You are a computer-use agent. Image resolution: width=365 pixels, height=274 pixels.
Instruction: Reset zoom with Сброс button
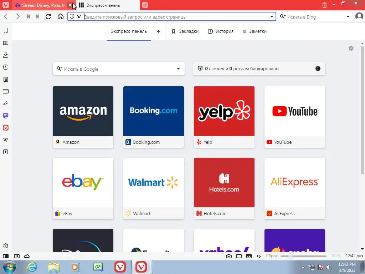(272, 256)
